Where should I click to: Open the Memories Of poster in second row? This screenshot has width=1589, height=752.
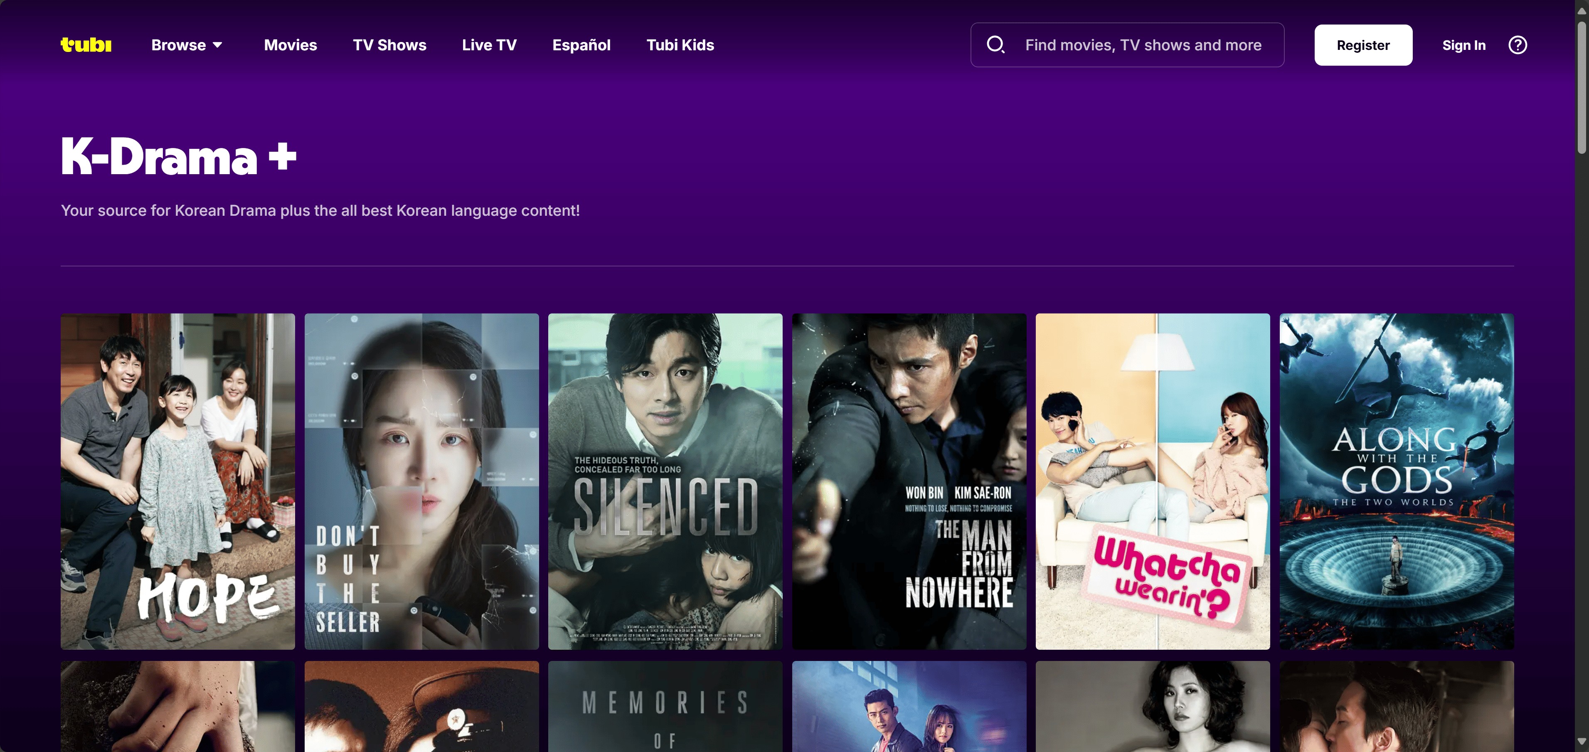665,706
